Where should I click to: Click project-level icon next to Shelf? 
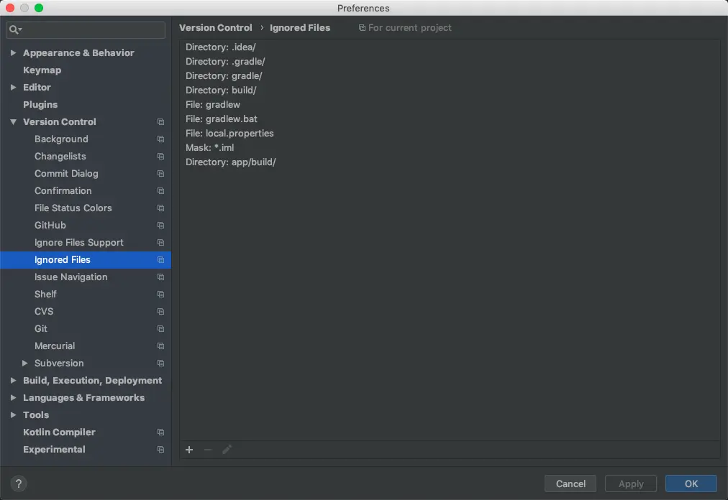click(160, 294)
